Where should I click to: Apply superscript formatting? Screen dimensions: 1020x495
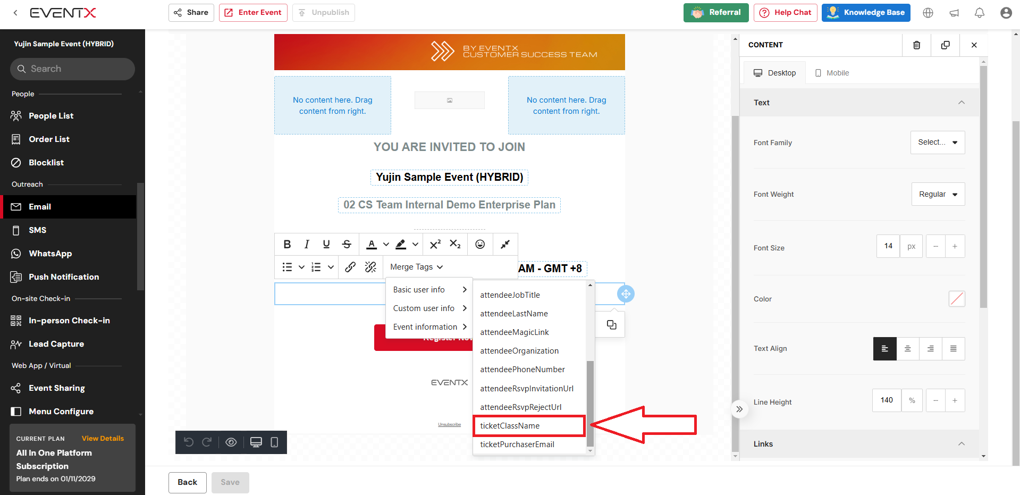(x=435, y=244)
